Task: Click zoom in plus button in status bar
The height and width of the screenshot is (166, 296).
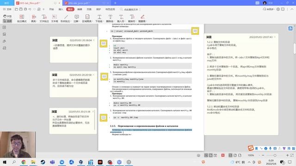Action: [287, 155]
